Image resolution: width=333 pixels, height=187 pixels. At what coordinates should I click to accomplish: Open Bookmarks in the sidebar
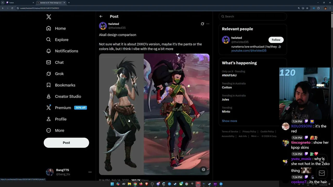click(x=61, y=85)
